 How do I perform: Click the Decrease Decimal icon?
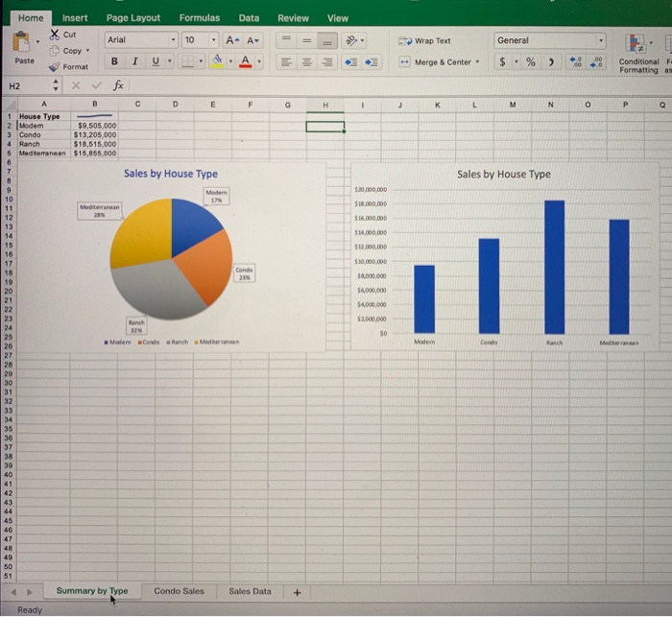pos(596,62)
